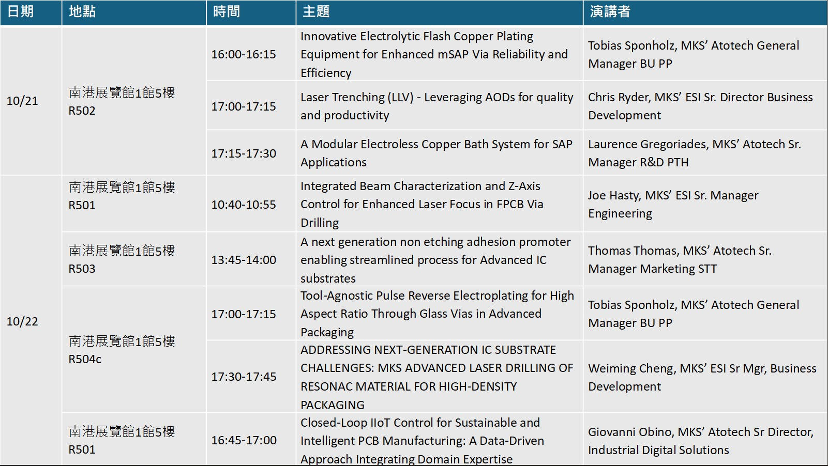The width and height of the screenshot is (828, 466).
Task: Select the 13:45-14:00 time cell
Action: 244,260
